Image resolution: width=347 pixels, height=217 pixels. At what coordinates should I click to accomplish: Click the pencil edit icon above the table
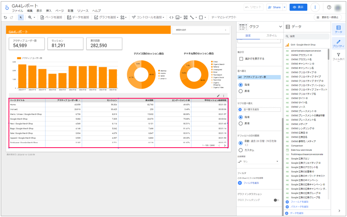pyautogui.click(x=218, y=96)
